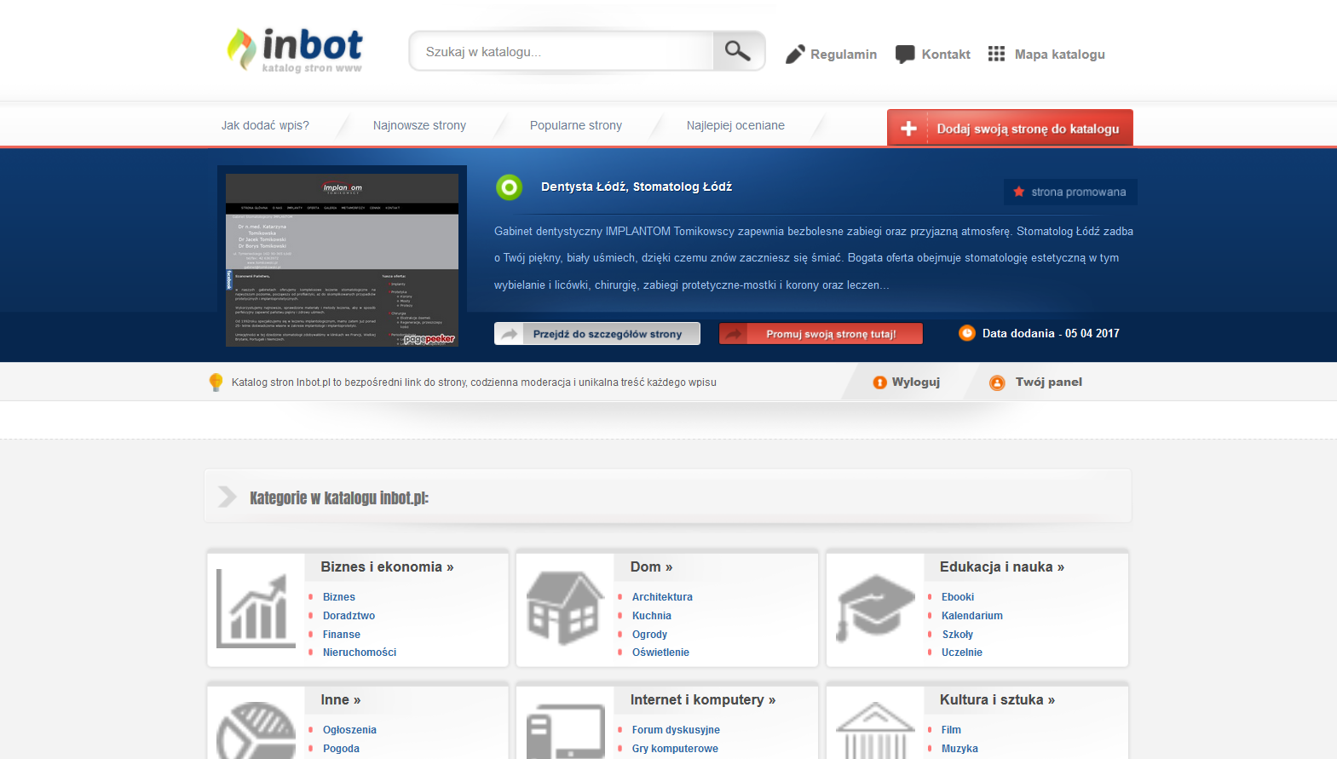Viewport: 1337px width, 759px height.
Task: Open Mapa katalogu
Action: [1059, 55]
